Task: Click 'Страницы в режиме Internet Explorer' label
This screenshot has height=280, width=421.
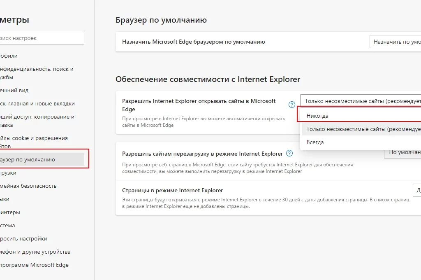Action: (172, 190)
